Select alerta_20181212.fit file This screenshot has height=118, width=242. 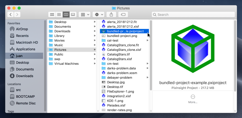click(124, 22)
